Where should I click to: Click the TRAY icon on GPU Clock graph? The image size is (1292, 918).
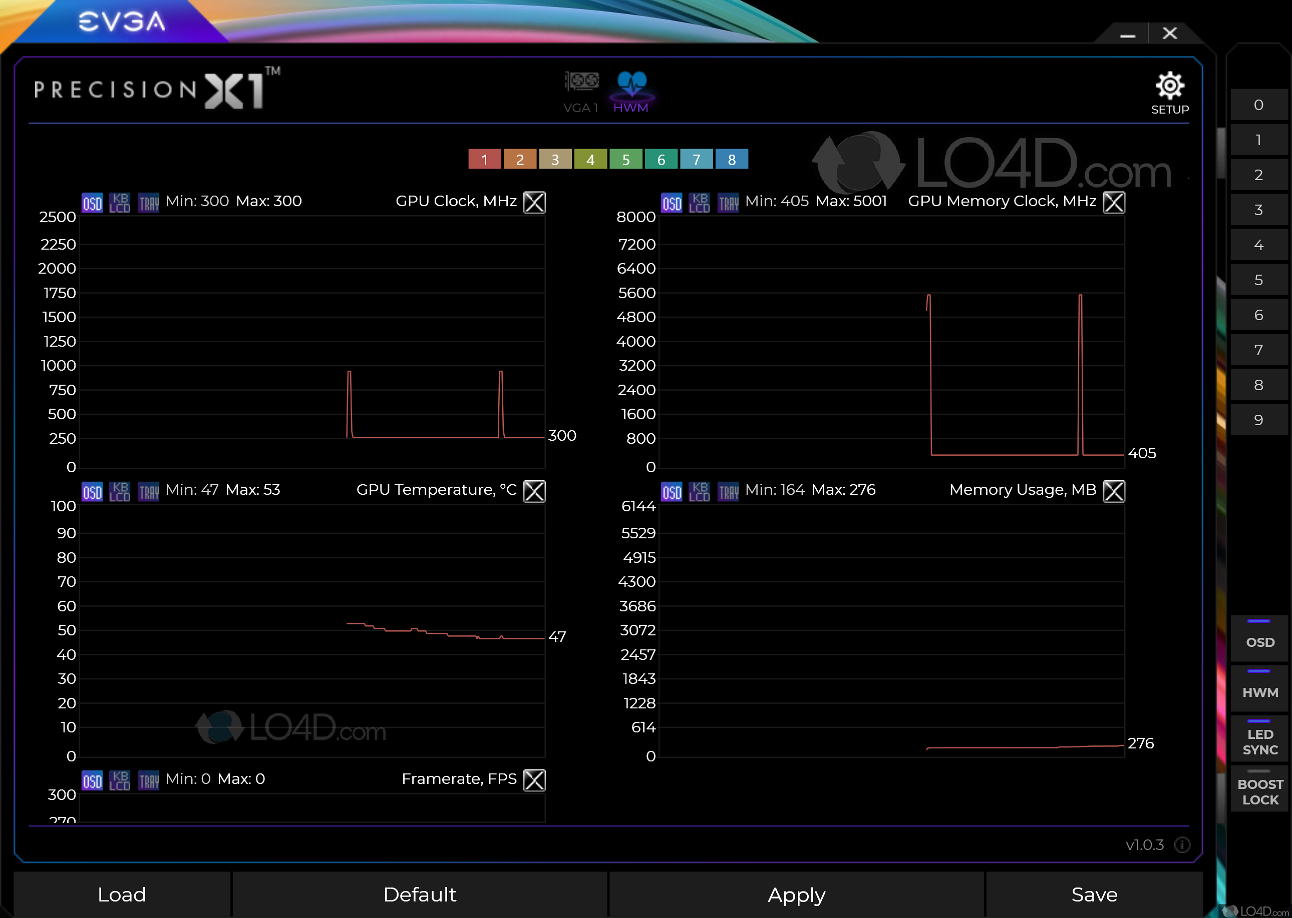(x=148, y=202)
